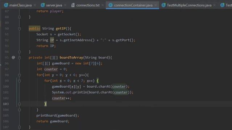Screen dimensions: 232x130
Task: Collapse the outer for loop fold on line 98
Action: pyautogui.click(x=19, y=75)
